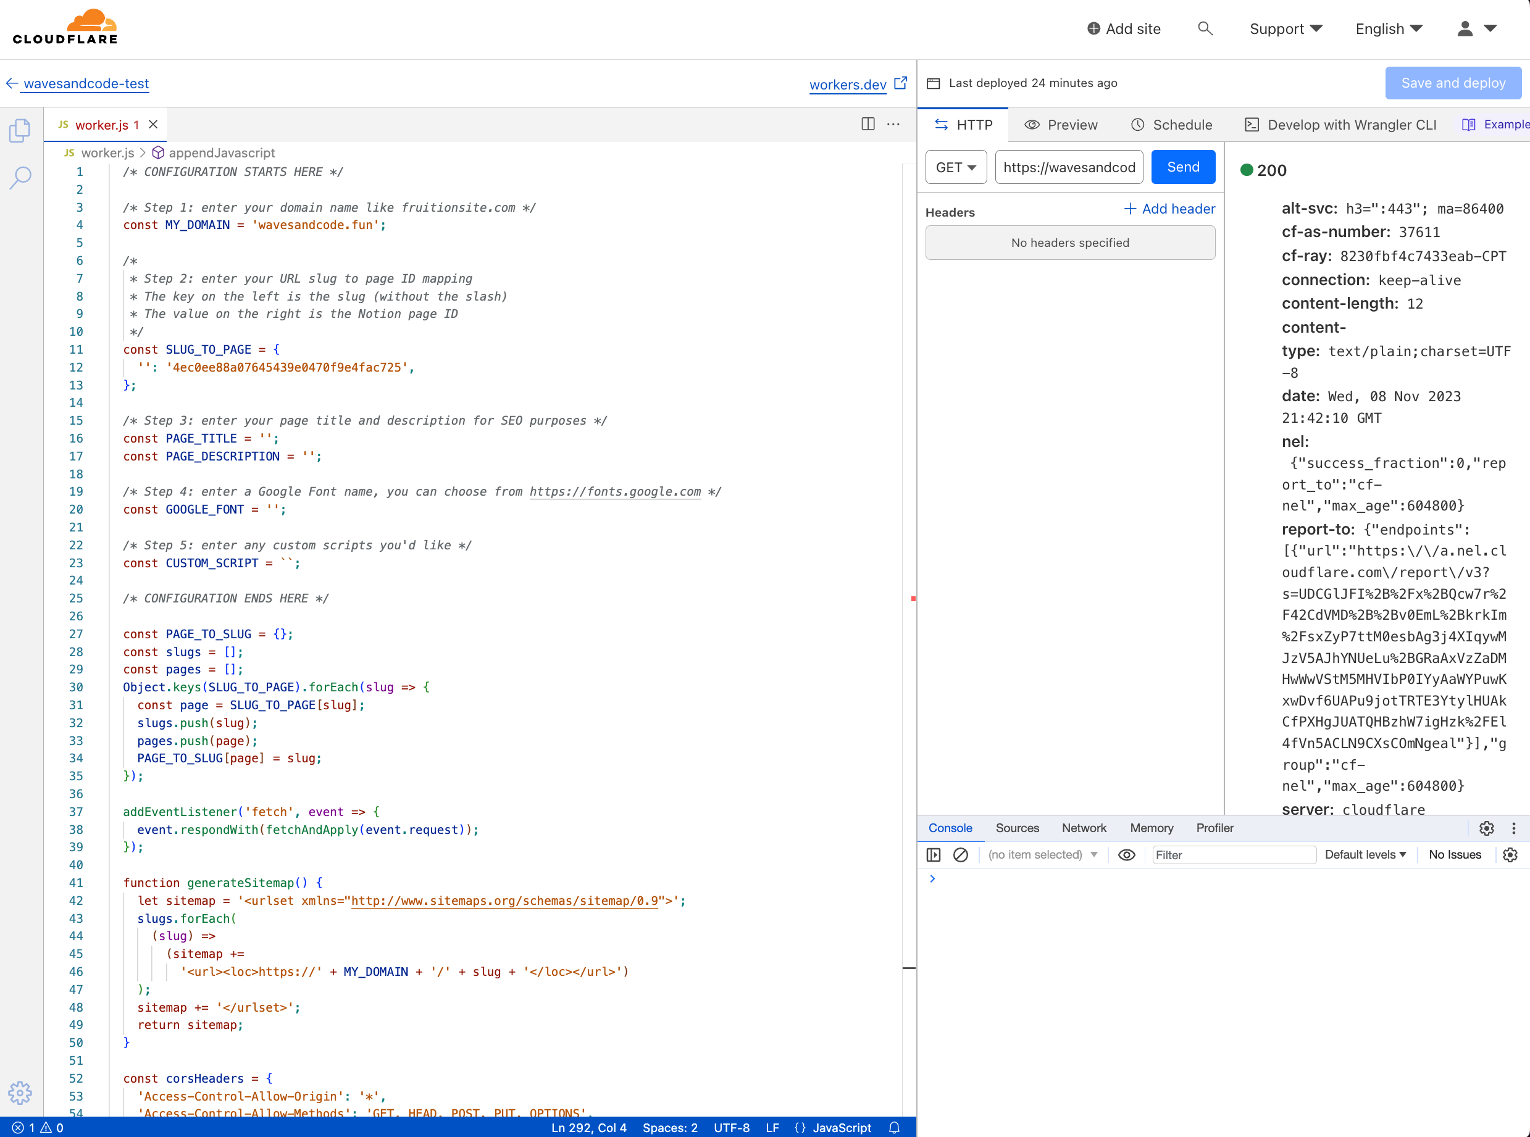Open the Default levels dropdown
The height and width of the screenshot is (1137, 1530).
click(1366, 854)
